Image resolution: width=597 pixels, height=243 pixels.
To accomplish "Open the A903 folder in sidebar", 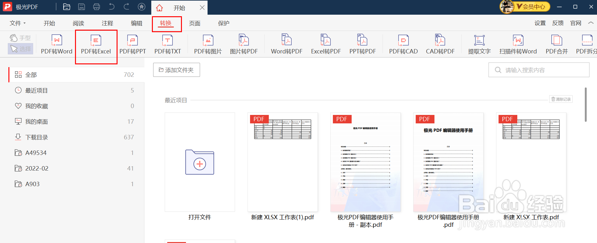I will (77, 184).
